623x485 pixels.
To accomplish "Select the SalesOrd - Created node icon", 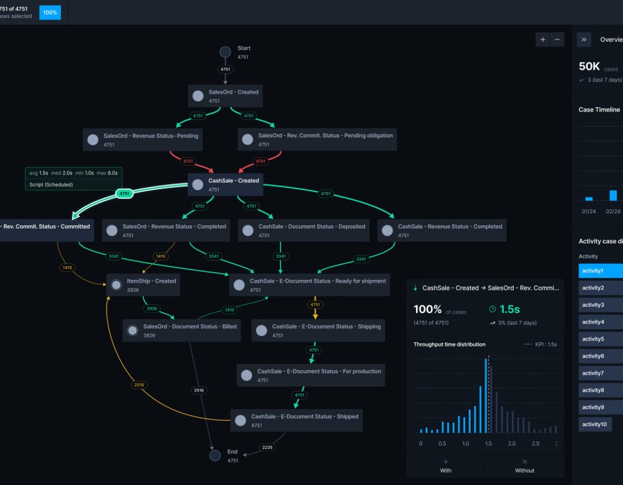I will pyautogui.click(x=198, y=96).
